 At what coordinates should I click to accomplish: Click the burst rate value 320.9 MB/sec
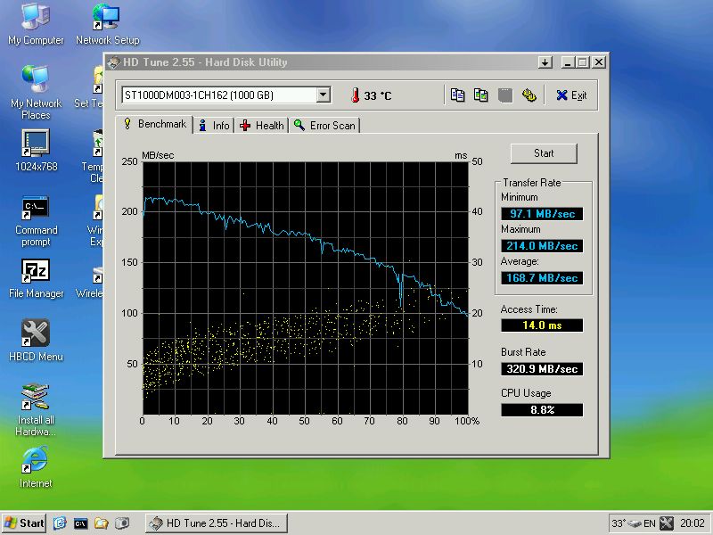pyautogui.click(x=542, y=369)
